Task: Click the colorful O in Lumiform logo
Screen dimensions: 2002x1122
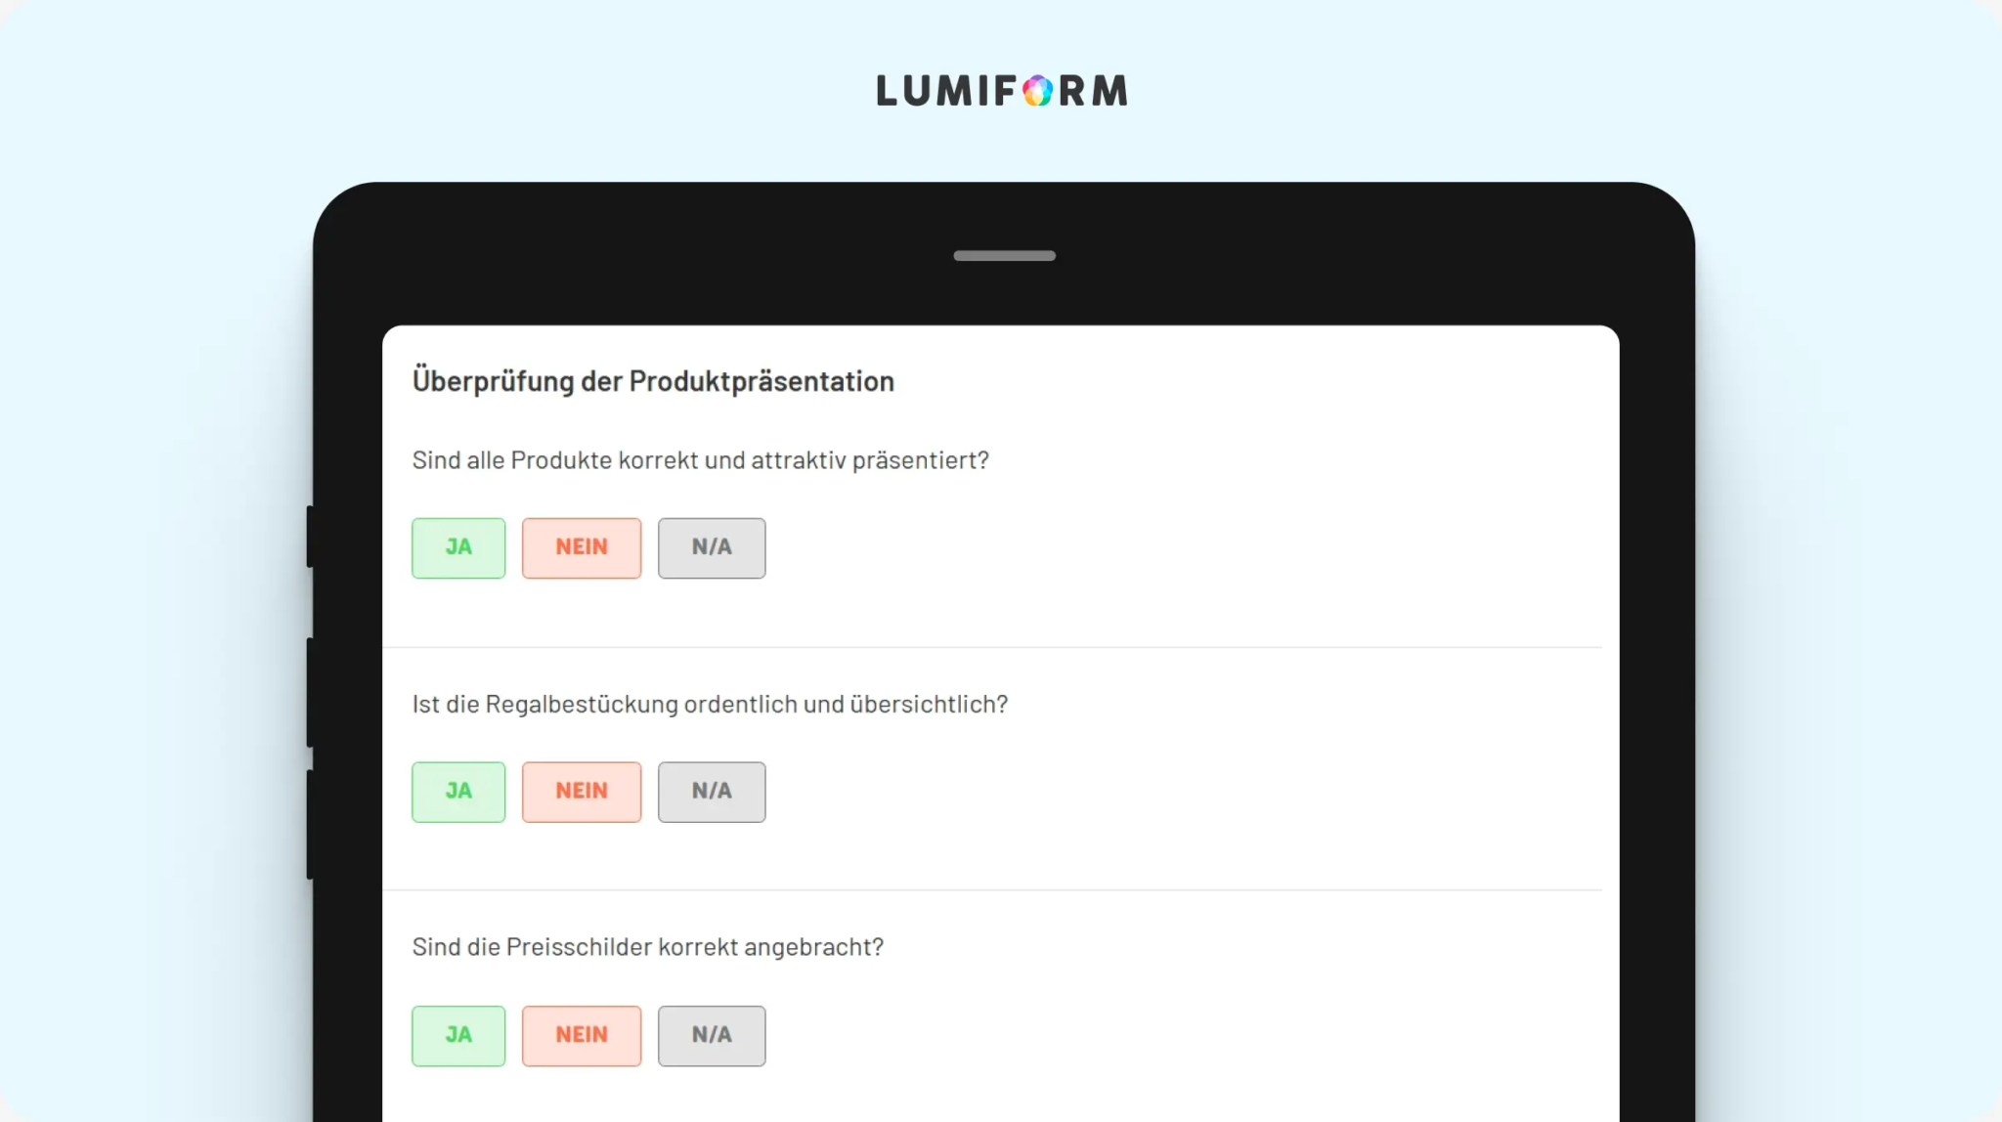Action: 1038,91
